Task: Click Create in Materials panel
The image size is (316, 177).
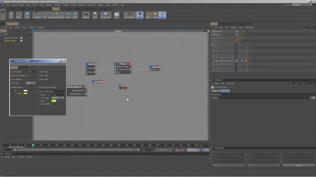Action: (x=7, y=157)
